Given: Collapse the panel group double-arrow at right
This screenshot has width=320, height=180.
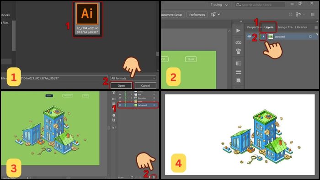Looking at the screenshot, I should (316, 21).
